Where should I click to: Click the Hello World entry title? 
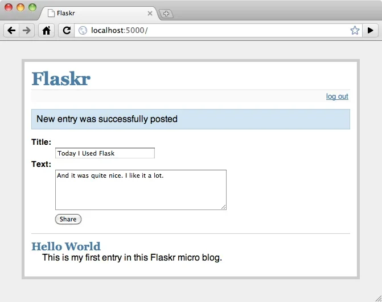coord(66,246)
